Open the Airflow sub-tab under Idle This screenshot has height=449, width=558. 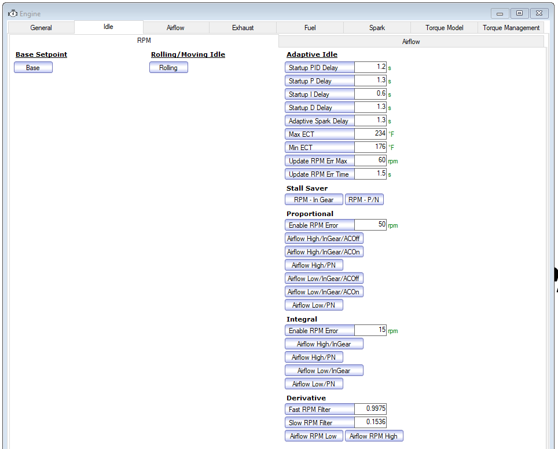411,42
